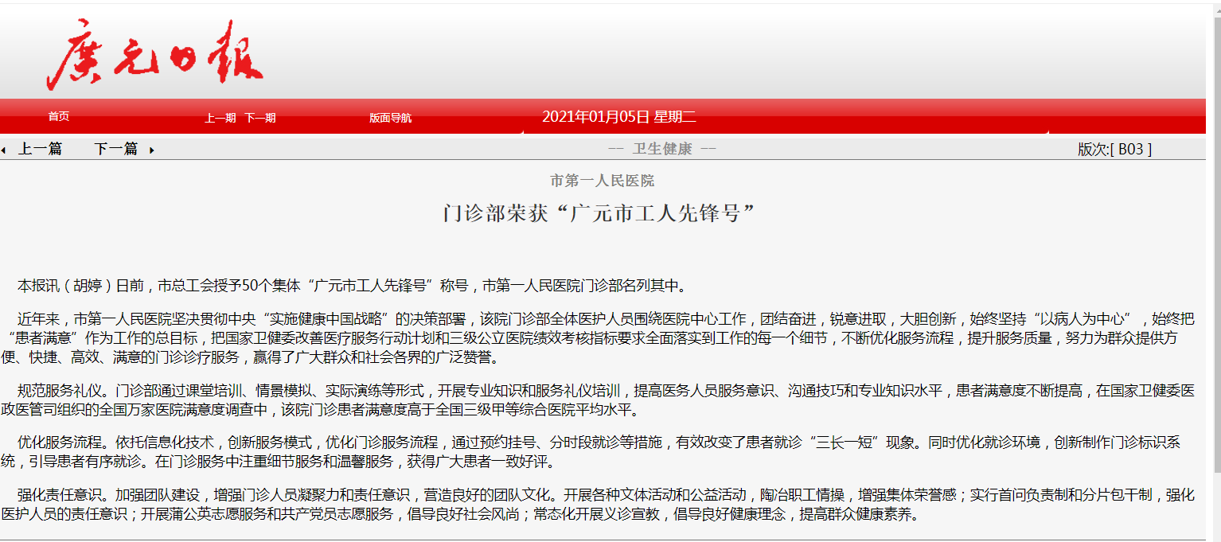Viewport: 1221px width, 542px height.
Task: Click the right arrow beside 下一篇
Action: point(151,150)
